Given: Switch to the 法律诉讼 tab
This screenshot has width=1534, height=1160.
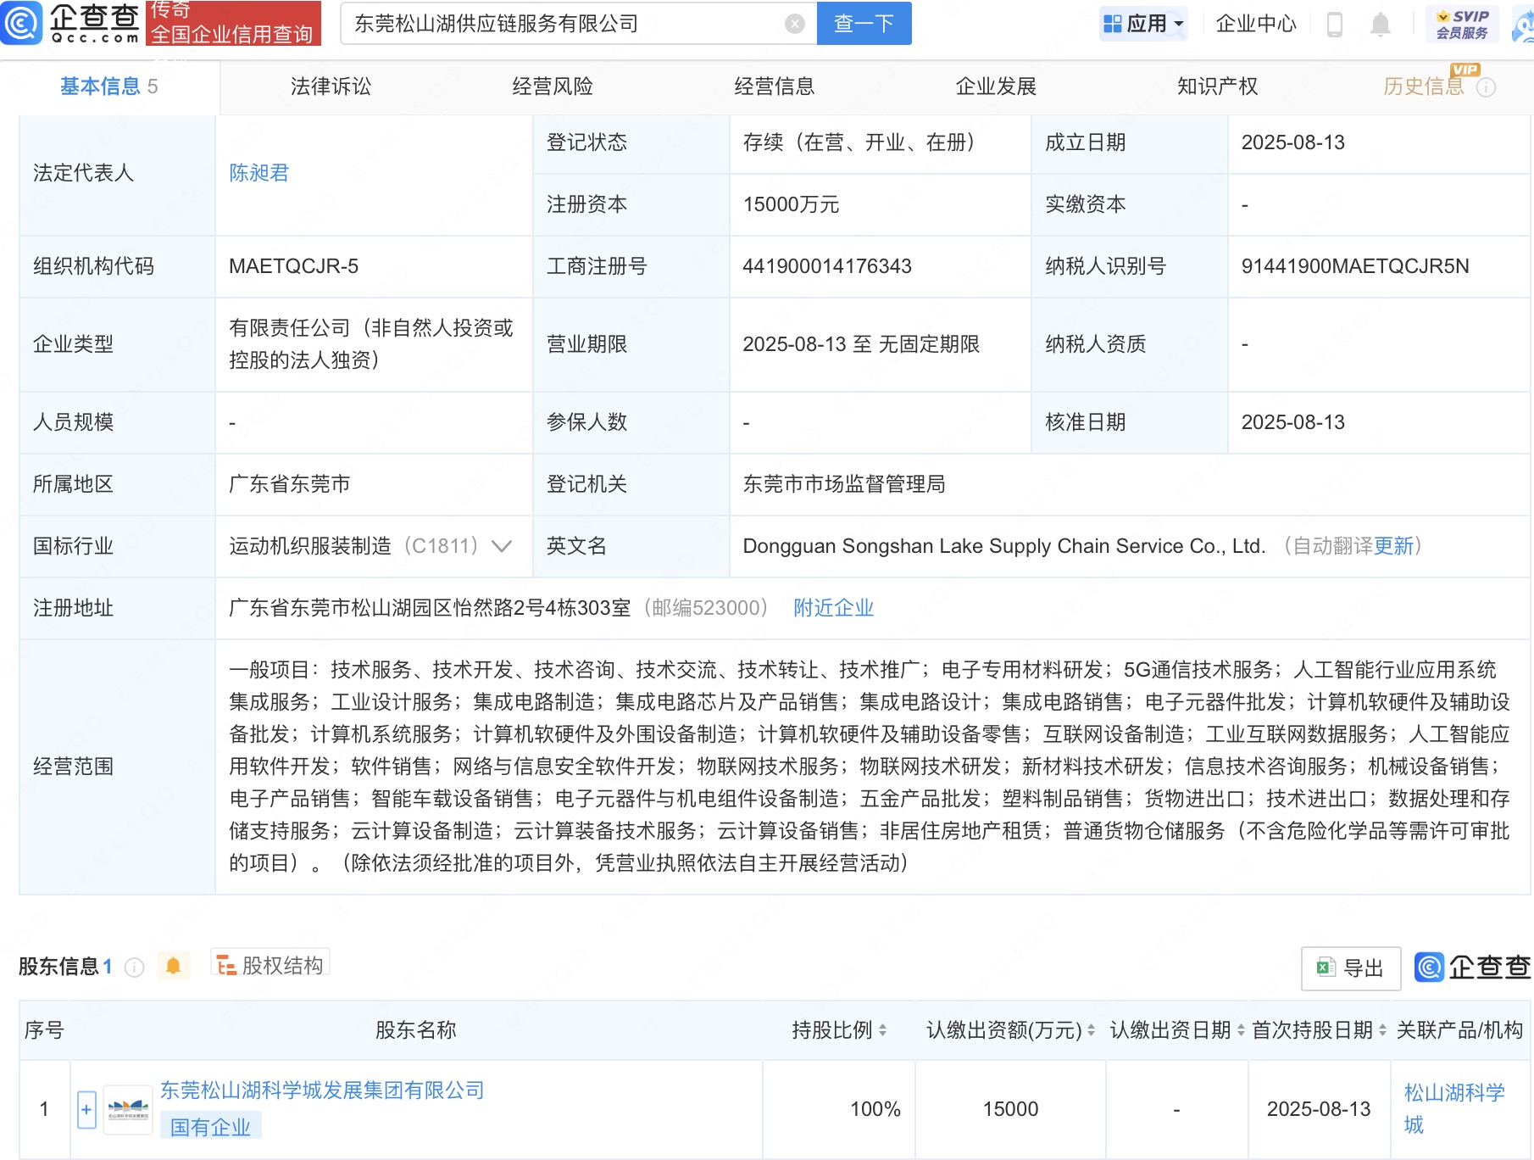Looking at the screenshot, I should pyautogui.click(x=331, y=86).
